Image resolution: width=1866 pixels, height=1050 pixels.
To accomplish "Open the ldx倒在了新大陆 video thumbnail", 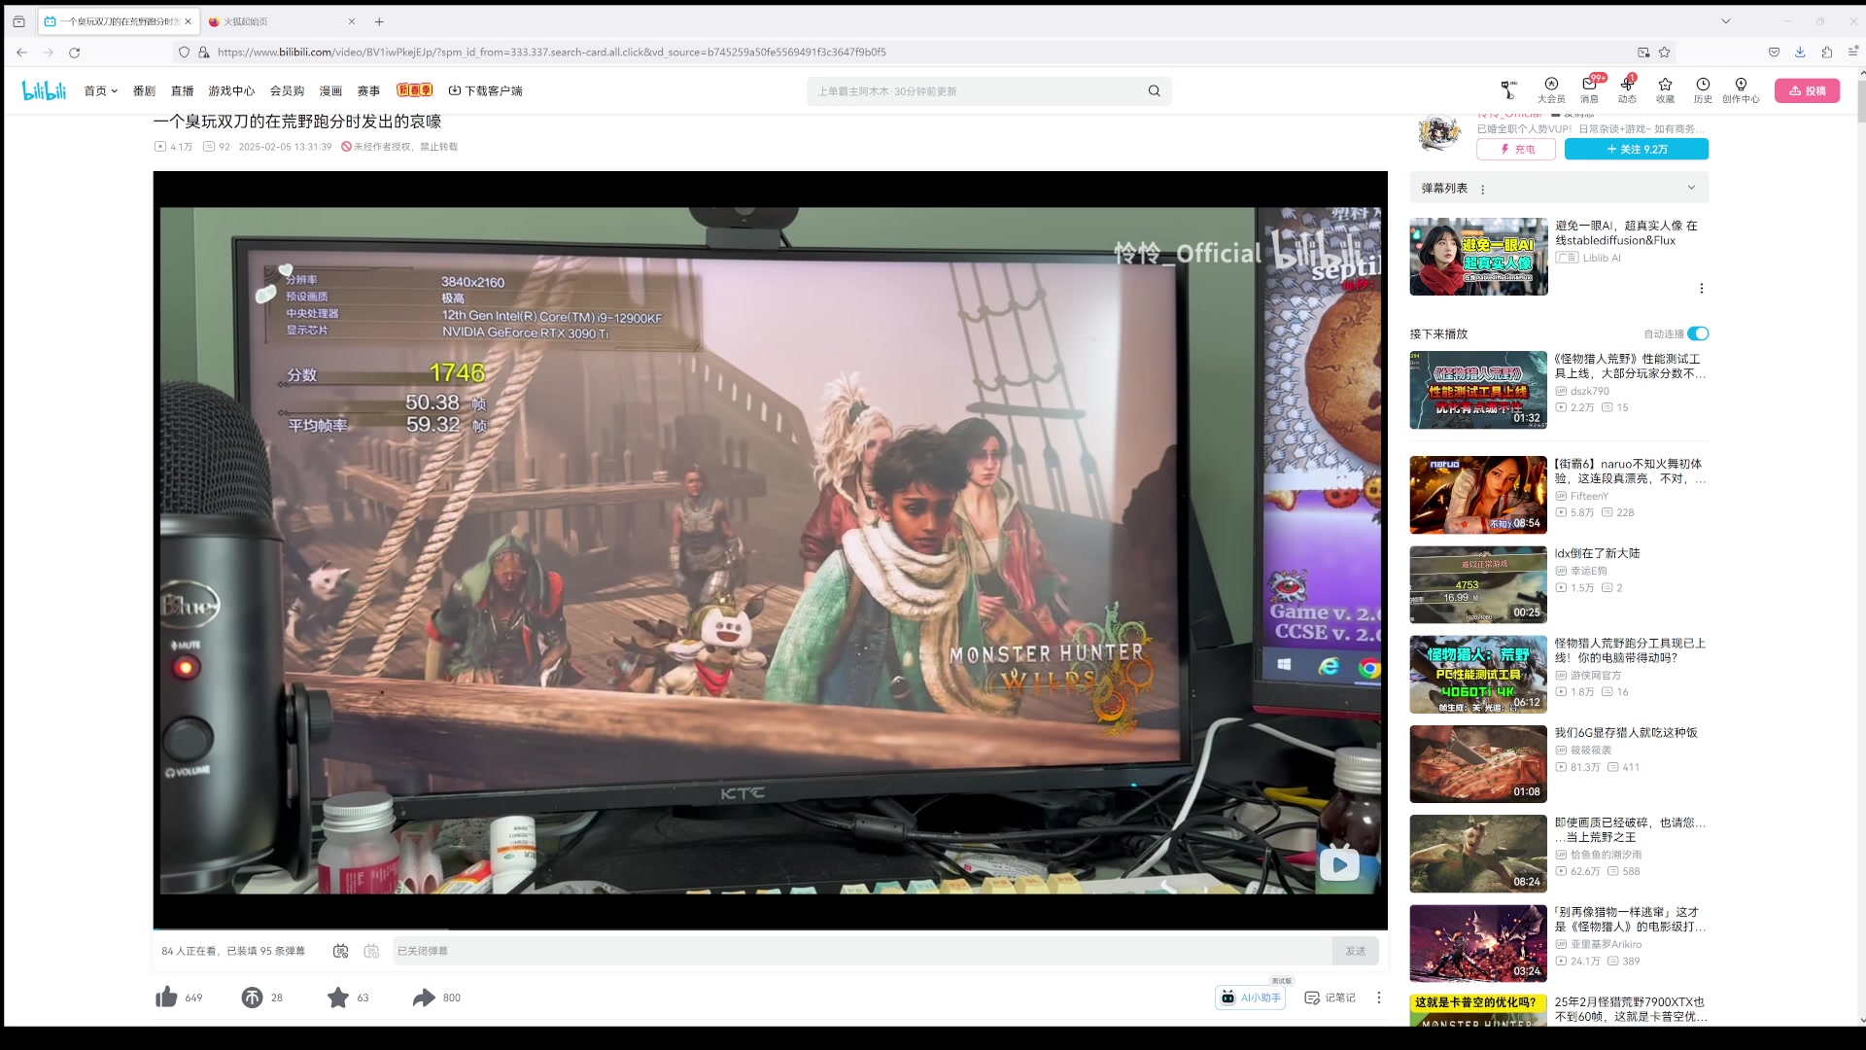I will click(1478, 584).
